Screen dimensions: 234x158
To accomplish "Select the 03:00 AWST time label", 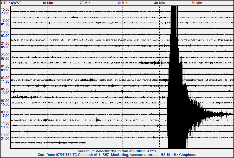I will click(x=5, y=36).
